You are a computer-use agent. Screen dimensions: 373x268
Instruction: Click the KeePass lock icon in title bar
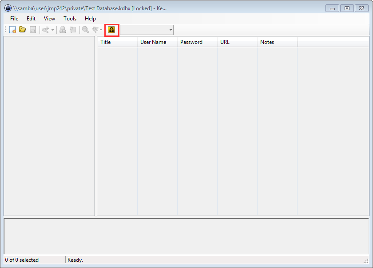(8, 8)
